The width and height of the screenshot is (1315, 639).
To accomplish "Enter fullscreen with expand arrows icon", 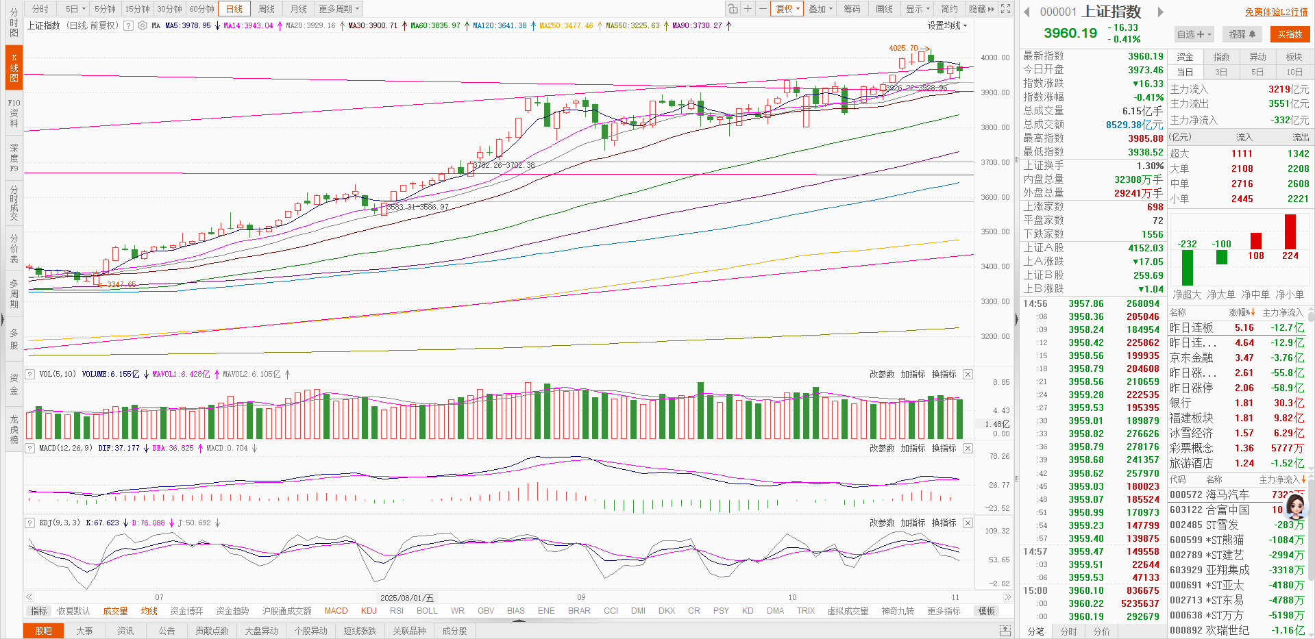I will (x=1005, y=9).
